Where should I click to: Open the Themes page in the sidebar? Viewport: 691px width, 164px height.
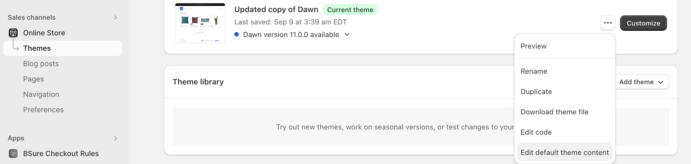pos(37,48)
